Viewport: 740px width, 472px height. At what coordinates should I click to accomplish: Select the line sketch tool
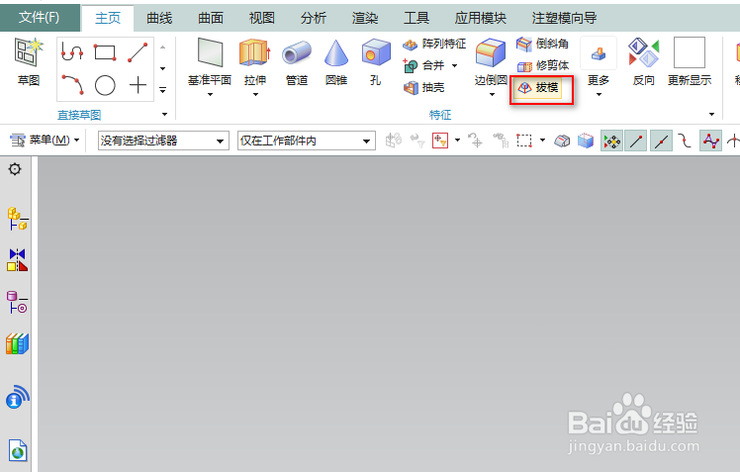coord(138,51)
